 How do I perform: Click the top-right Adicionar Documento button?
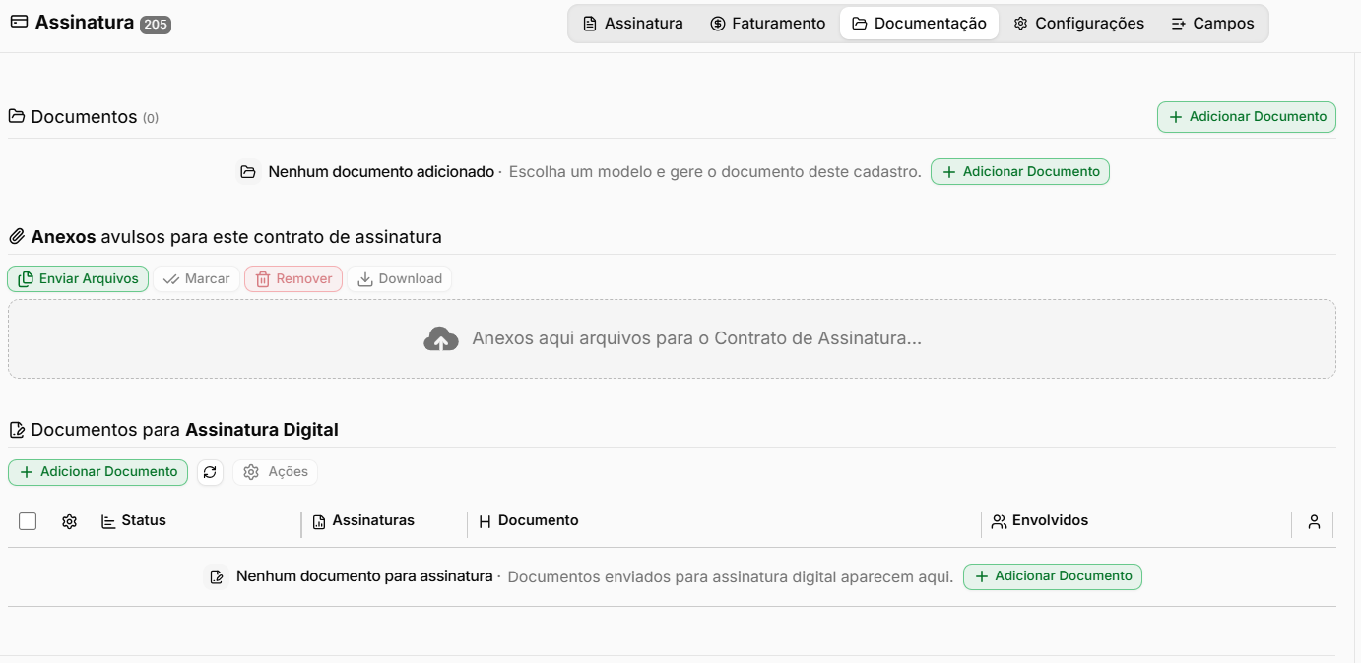click(1247, 117)
